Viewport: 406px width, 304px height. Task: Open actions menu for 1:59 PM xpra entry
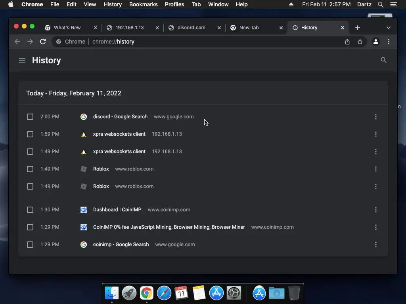[x=376, y=134]
